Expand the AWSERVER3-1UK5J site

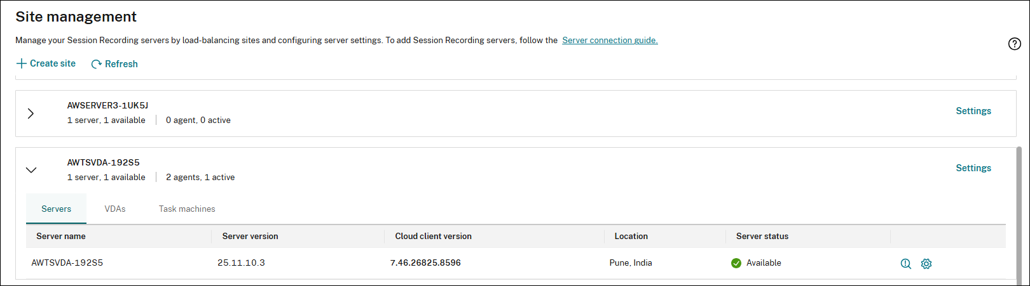tap(31, 114)
